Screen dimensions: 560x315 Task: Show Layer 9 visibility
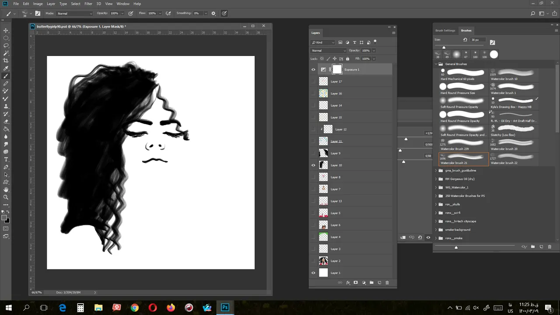(x=313, y=153)
